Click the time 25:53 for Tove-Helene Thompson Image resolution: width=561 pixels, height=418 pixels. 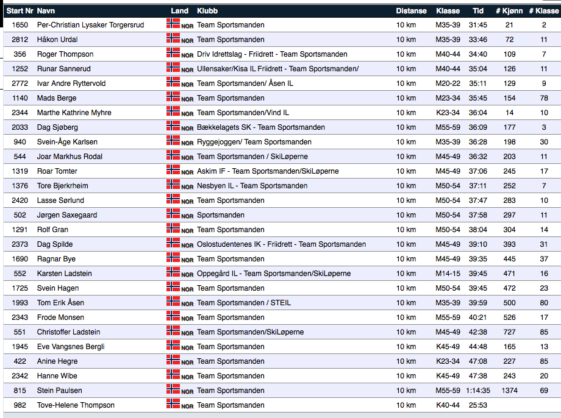478,405
